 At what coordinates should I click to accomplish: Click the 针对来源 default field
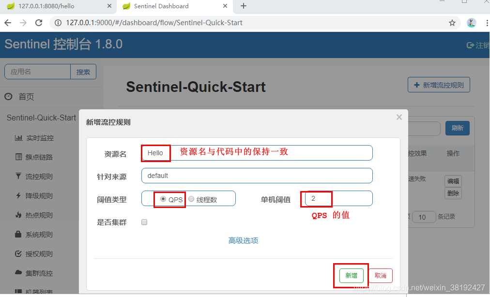tap(257, 176)
